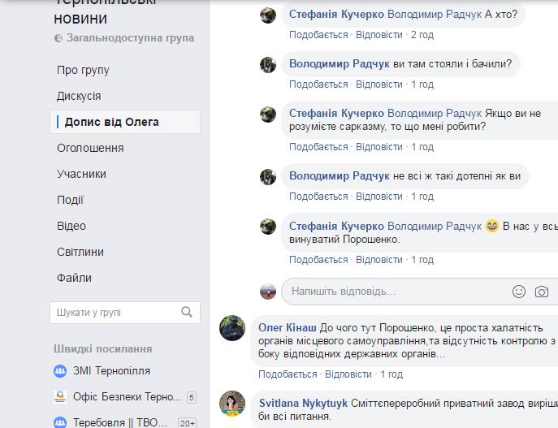Like Олег Кінаш's comment with Подобається
This screenshot has width=558, height=428.
(x=288, y=374)
